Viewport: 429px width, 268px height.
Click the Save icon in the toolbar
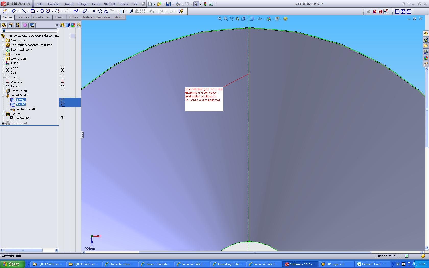click(168, 4)
